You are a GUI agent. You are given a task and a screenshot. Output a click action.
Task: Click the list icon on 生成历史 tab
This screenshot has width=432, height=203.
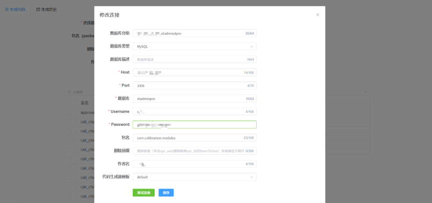coord(38,9)
